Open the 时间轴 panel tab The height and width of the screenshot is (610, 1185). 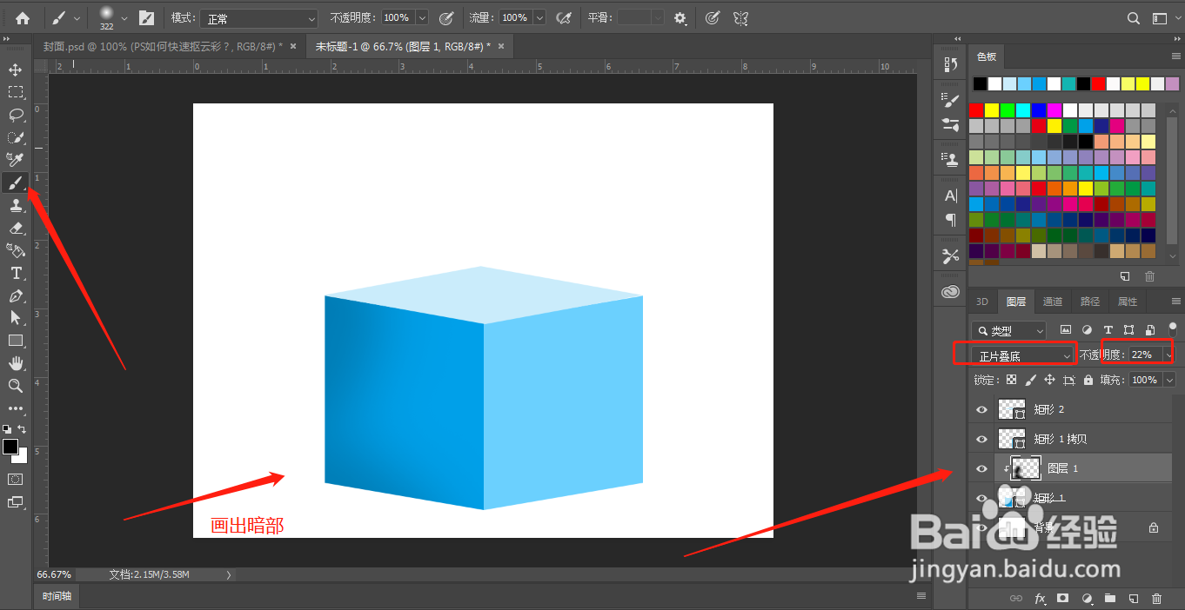[57, 596]
